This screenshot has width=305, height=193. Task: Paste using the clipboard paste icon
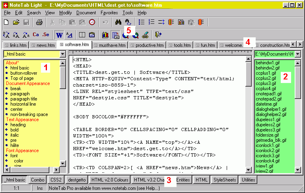(72, 22)
